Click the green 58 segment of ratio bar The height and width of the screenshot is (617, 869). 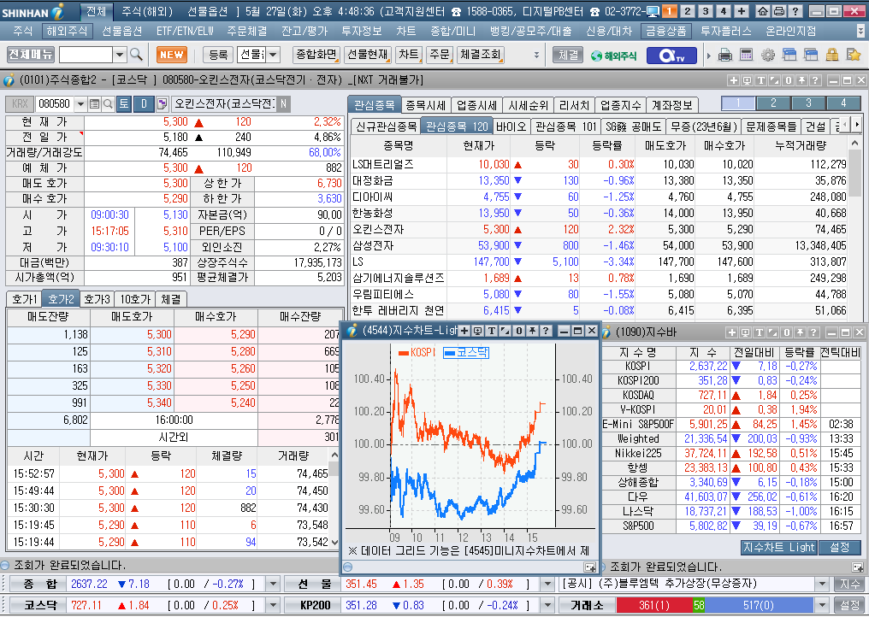pyautogui.click(x=698, y=605)
